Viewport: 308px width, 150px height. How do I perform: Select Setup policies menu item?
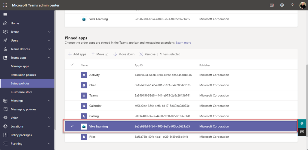[x=27, y=84]
